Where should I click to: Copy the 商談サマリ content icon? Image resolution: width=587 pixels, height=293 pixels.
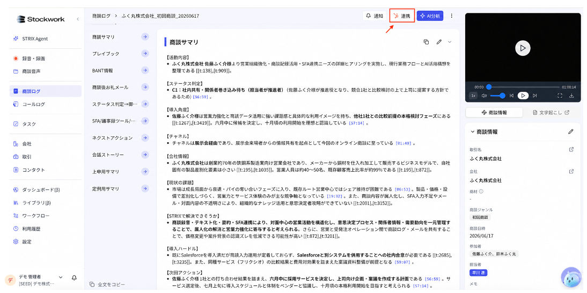point(426,42)
